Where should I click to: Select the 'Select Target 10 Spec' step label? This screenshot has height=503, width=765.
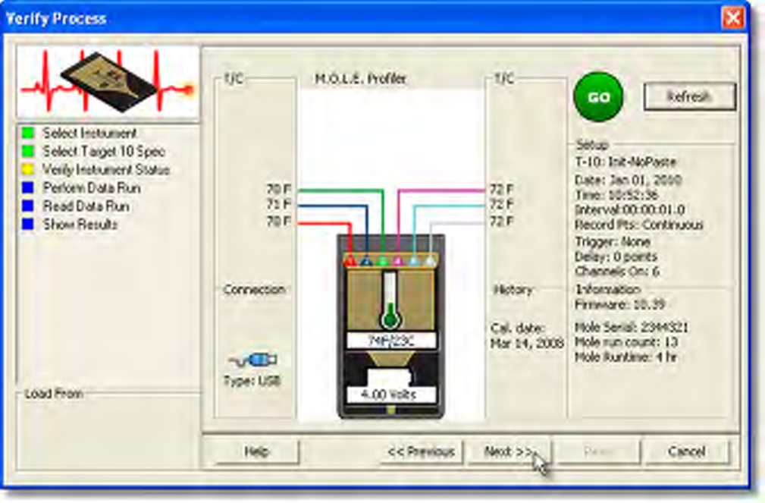pos(104,152)
